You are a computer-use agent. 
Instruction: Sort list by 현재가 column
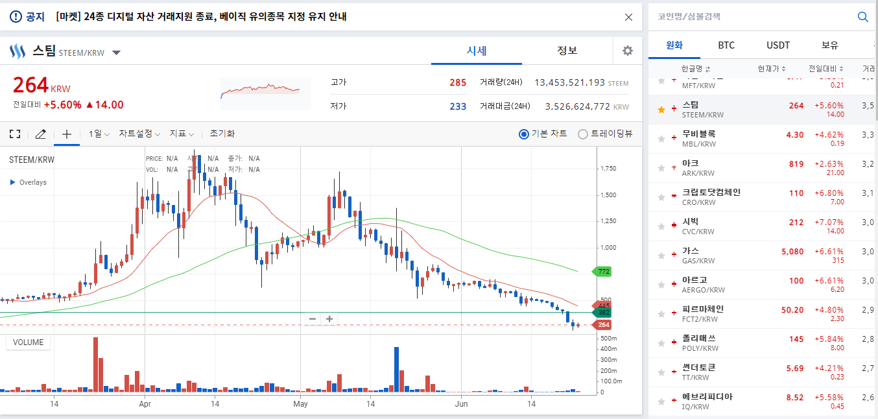pos(772,69)
